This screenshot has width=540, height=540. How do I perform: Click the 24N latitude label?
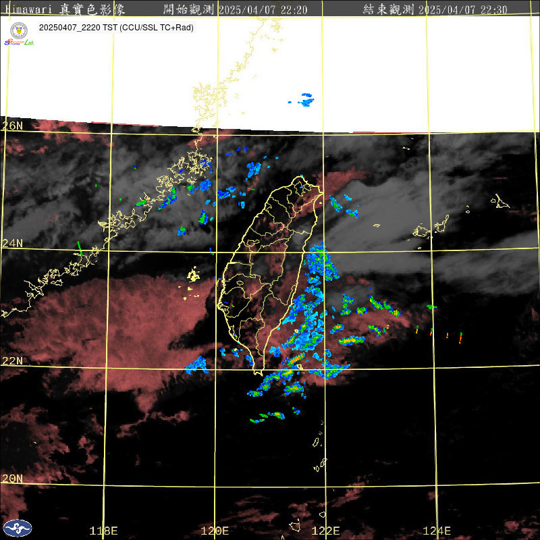tap(13, 243)
